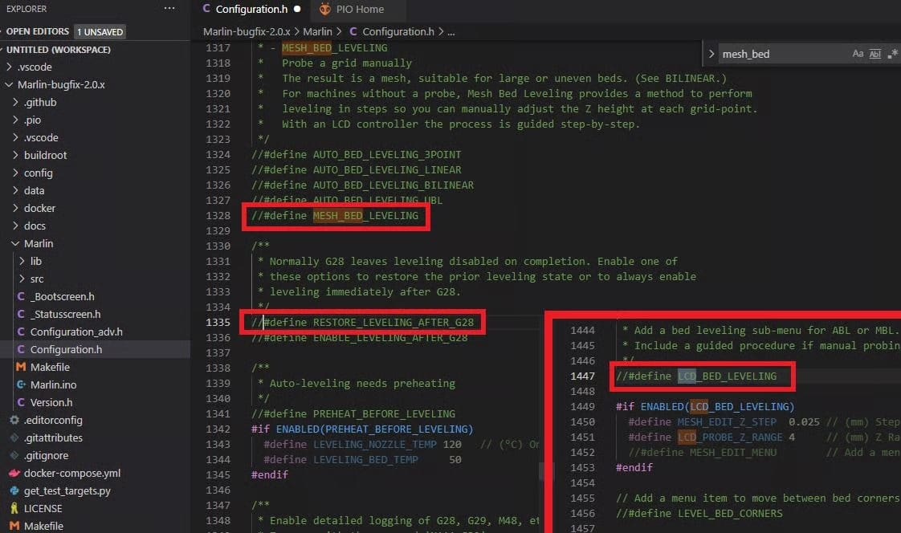Screen dimensions: 901x533
Task: Click the C file icon beside _Bootscreen.h
Action: click(21, 296)
